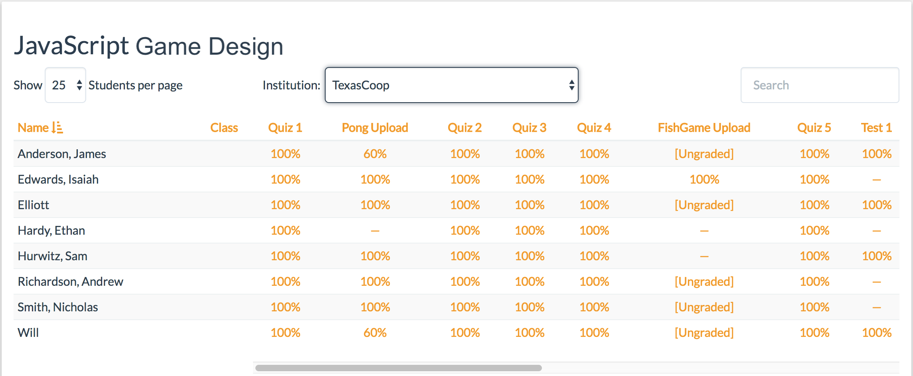The image size is (913, 376).
Task: Open Elliott's Test 1 100% score
Action: pyautogui.click(x=876, y=205)
